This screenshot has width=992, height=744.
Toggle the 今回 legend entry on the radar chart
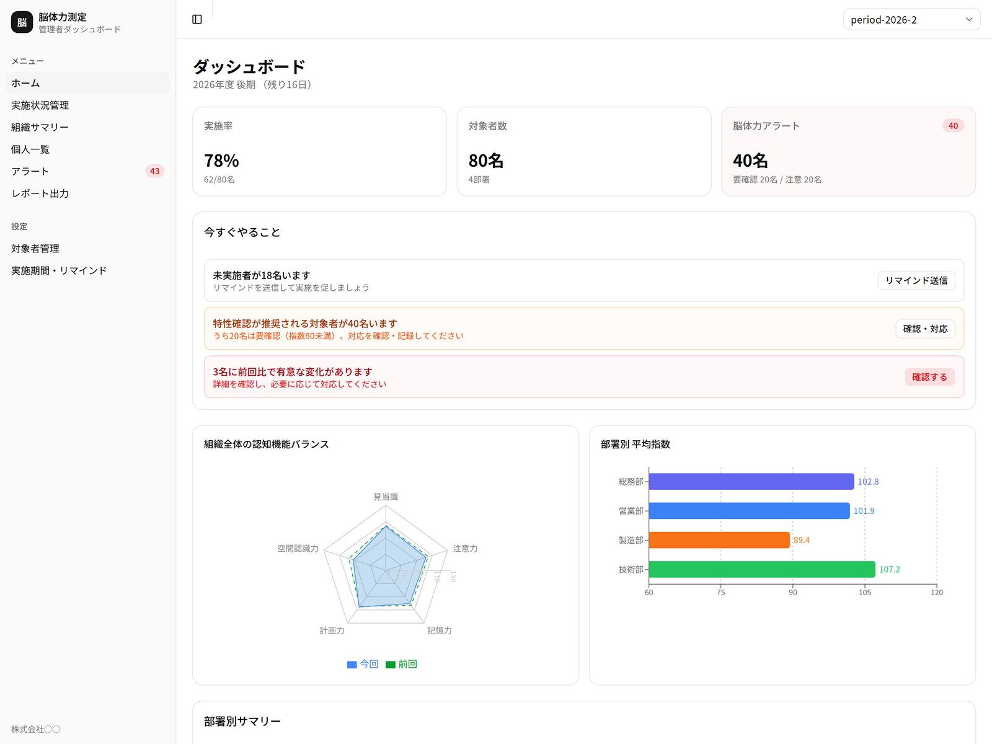(x=363, y=664)
